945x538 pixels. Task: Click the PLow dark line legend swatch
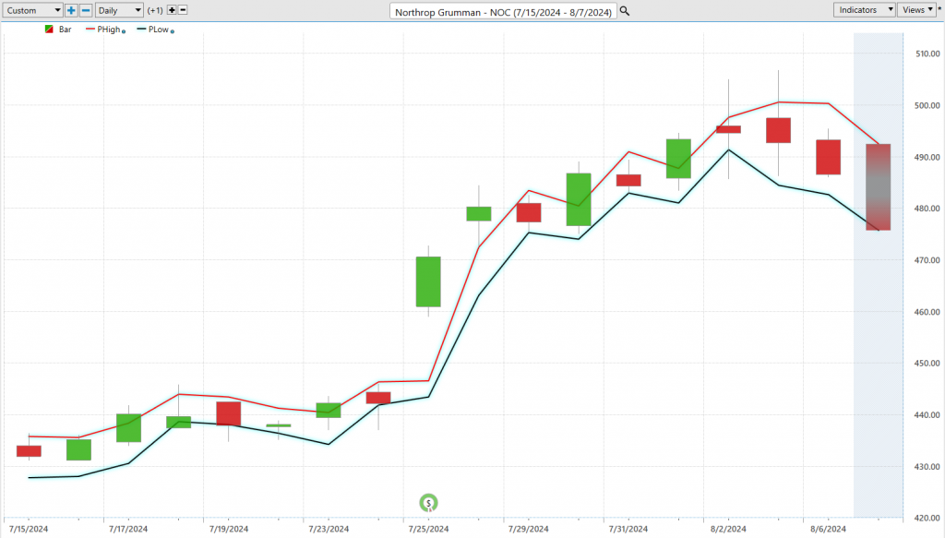pyautogui.click(x=141, y=29)
